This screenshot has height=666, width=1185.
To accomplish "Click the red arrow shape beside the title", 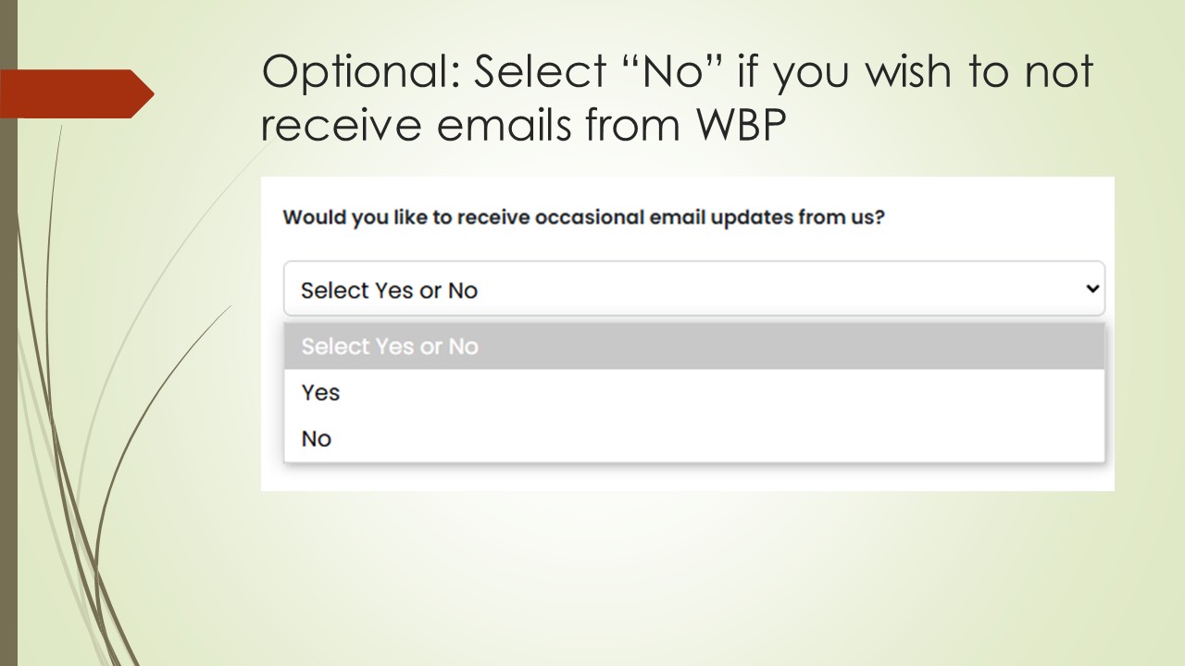I will [x=79, y=93].
